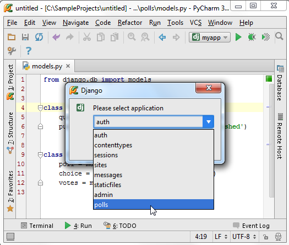Run with coverage icon
Screen dimensions: 289x245
265,37
